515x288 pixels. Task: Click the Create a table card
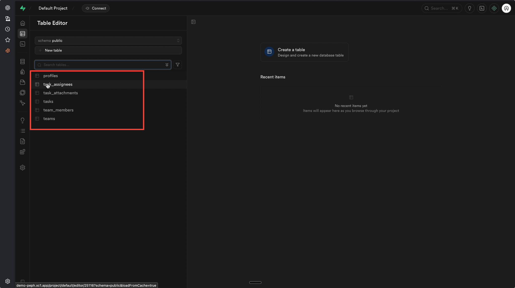pyautogui.click(x=304, y=52)
